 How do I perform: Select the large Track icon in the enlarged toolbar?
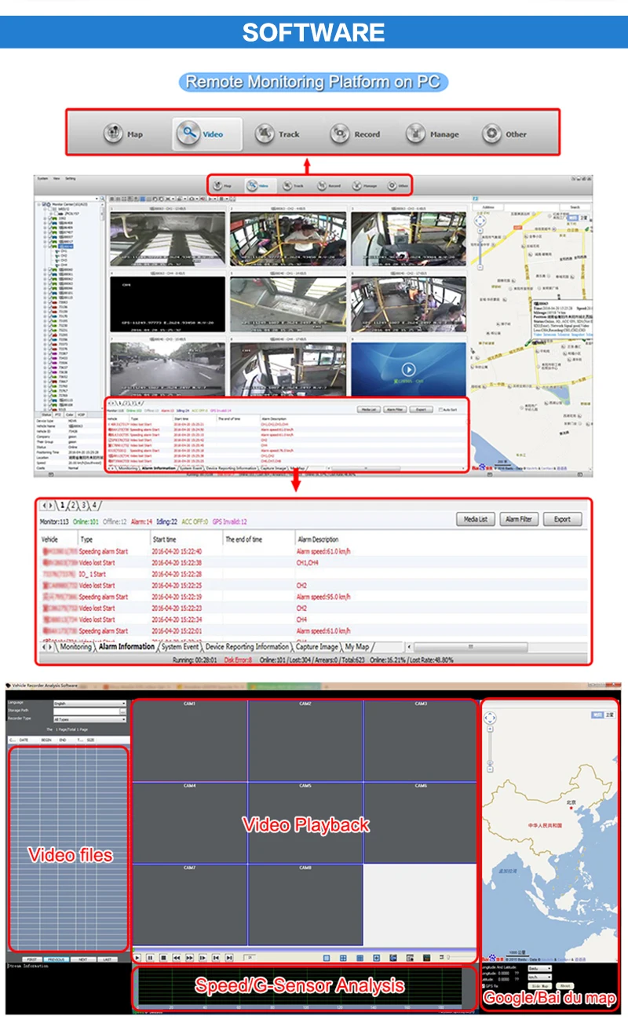coord(265,133)
